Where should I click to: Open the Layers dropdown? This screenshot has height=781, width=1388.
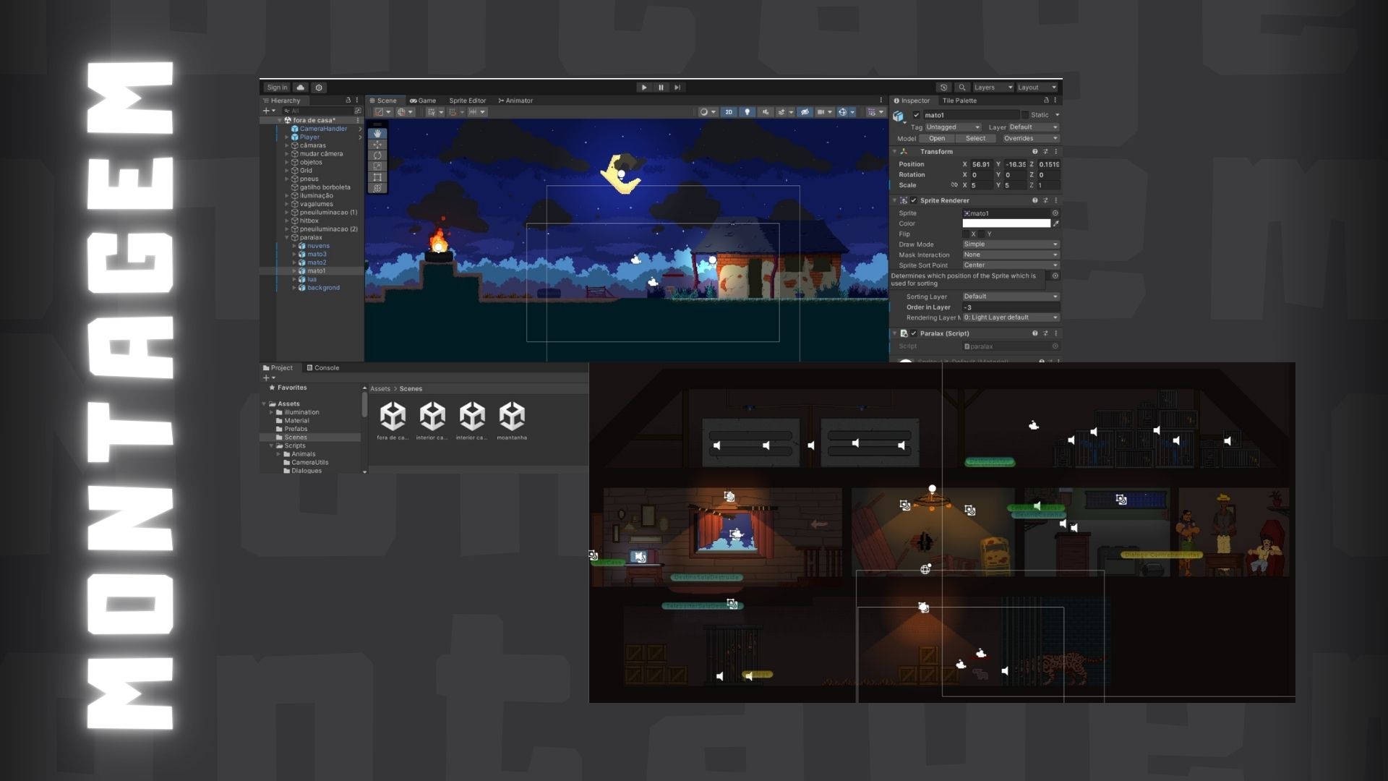tap(993, 88)
